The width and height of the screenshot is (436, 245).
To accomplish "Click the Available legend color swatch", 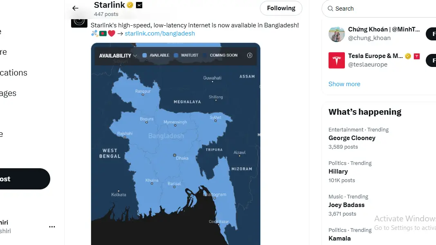I will click(x=145, y=56).
